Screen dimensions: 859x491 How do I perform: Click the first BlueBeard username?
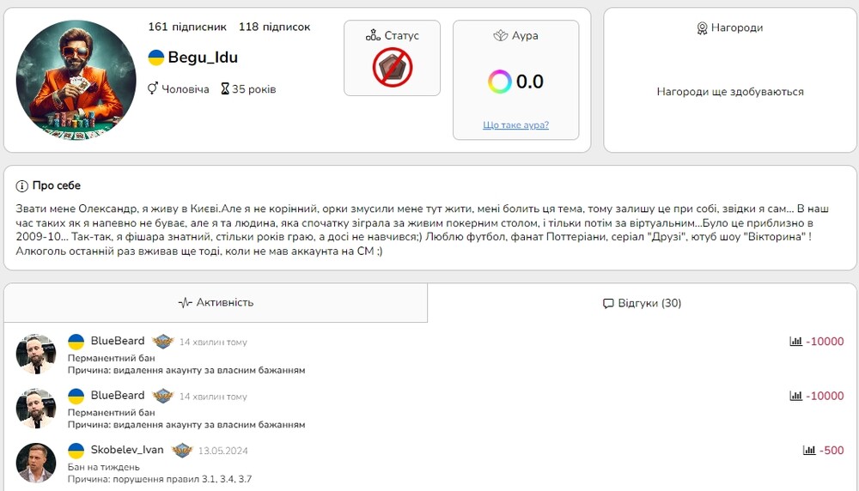coord(118,341)
